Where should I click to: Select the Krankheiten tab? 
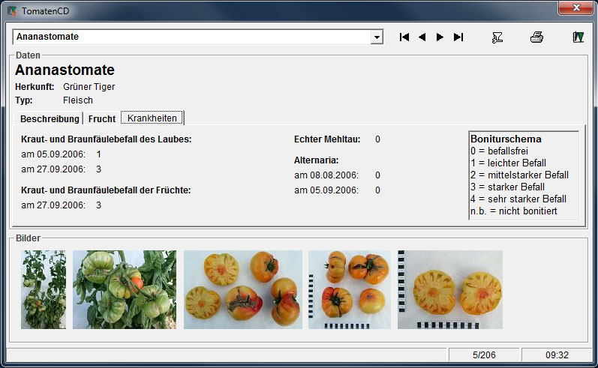coord(152,118)
